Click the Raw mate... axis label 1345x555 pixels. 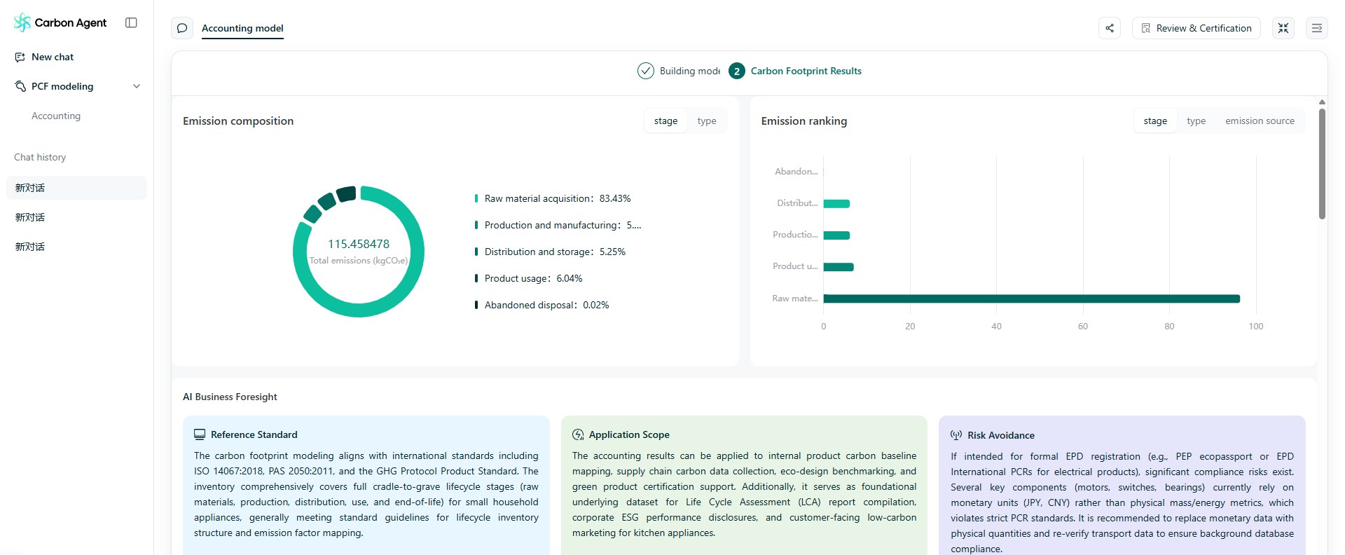[x=795, y=298]
